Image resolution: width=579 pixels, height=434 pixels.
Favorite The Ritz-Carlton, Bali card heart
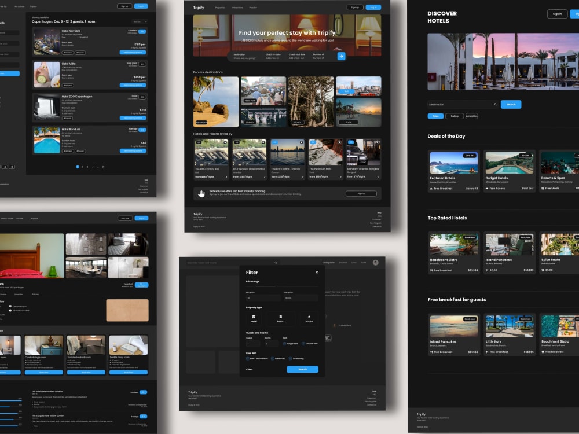tap(225, 142)
